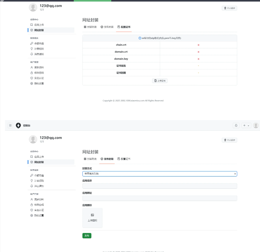Click the red X status next to domain.key

click(x=198, y=59)
